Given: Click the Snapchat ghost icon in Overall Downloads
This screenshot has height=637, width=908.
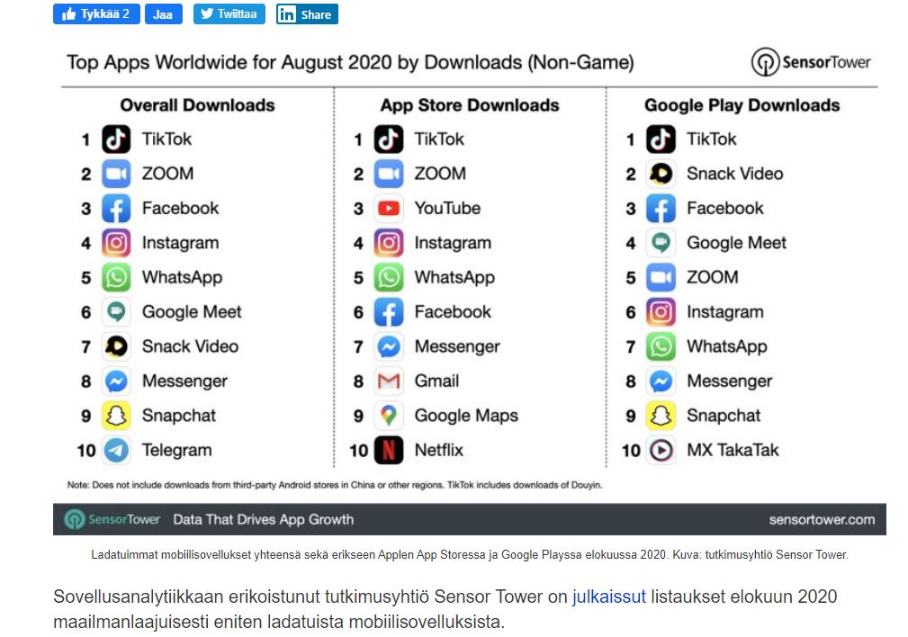Looking at the screenshot, I should (x=116, y=416).
